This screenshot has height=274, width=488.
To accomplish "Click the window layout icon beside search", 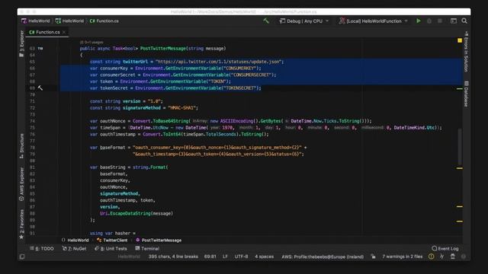I will coord(454,21).
